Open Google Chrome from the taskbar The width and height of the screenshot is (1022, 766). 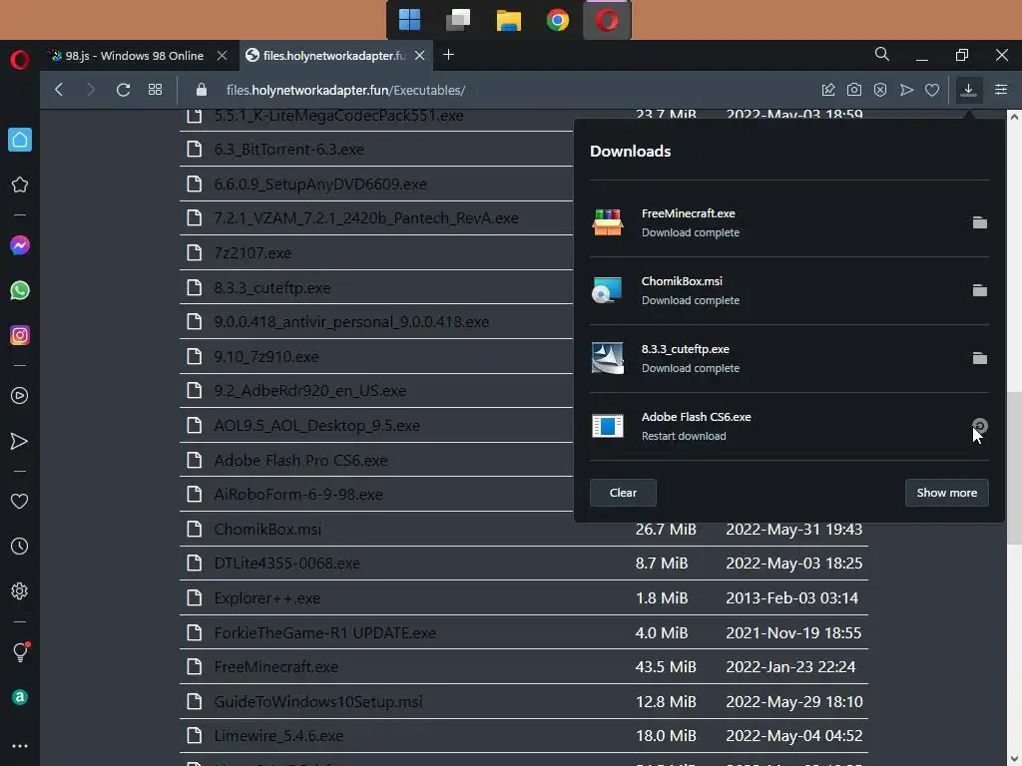(x=558, y=20)
